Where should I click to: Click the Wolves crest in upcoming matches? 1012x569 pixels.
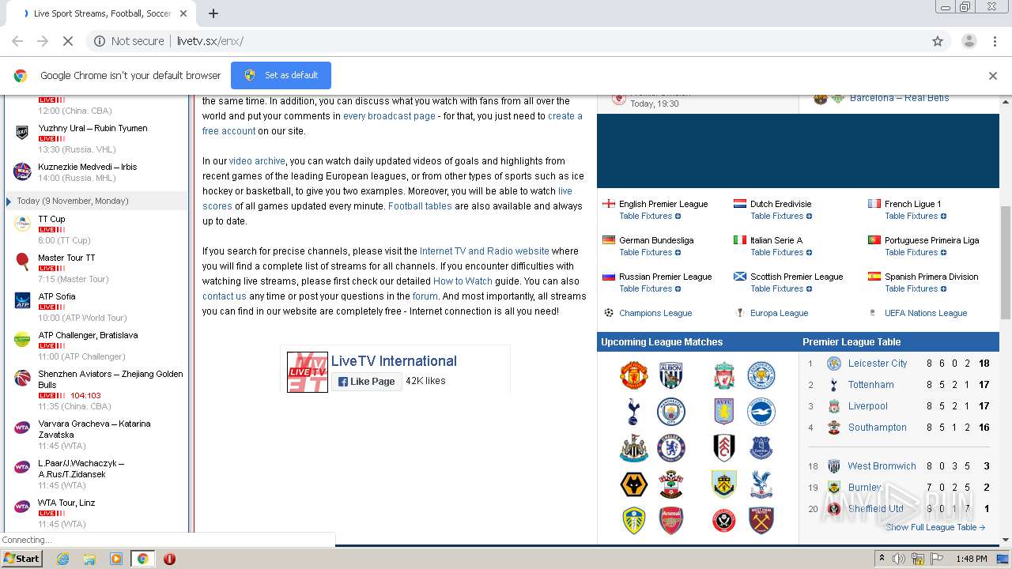[x=633, y=484]
